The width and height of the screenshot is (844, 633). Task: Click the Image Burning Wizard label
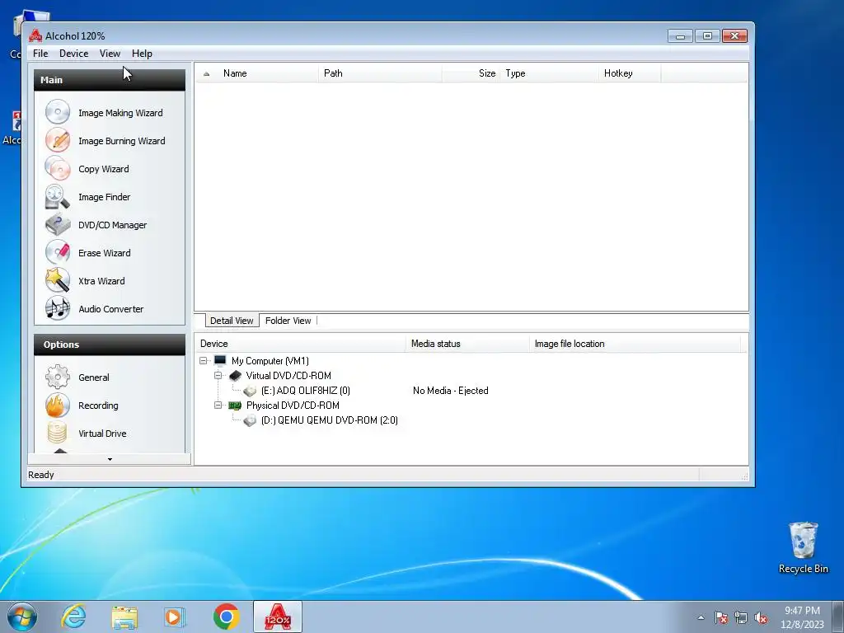pyautogui.click(x=122, y=141)
